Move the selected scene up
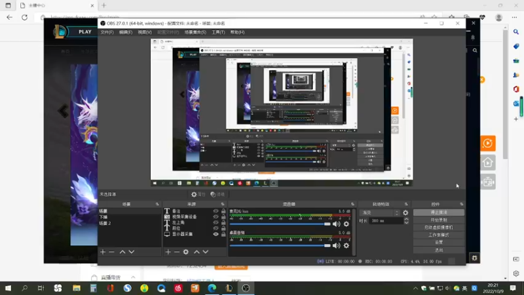This screenshot has height=295, width=524. pyautogui.click(x=122, y=252)
